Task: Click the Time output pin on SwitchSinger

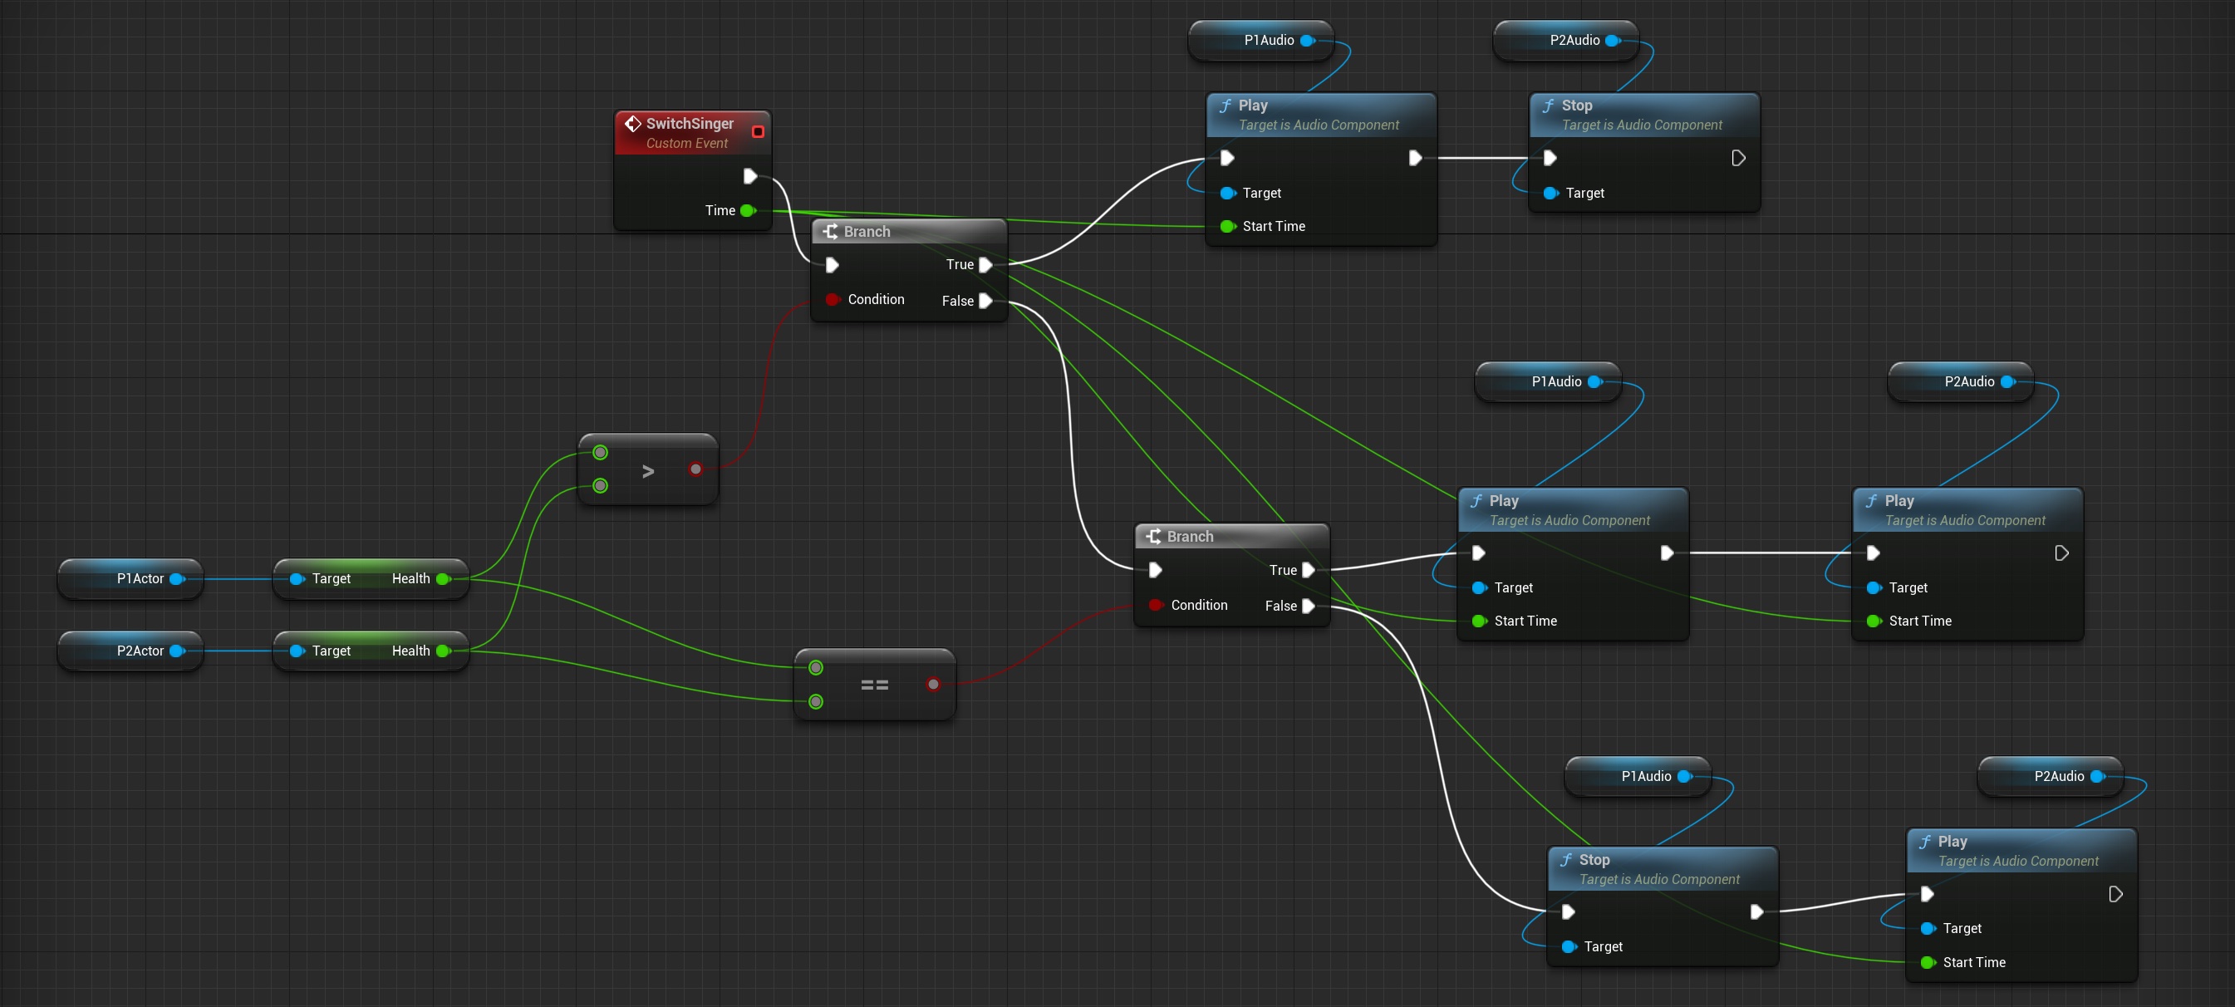Action: coord(748,210)
